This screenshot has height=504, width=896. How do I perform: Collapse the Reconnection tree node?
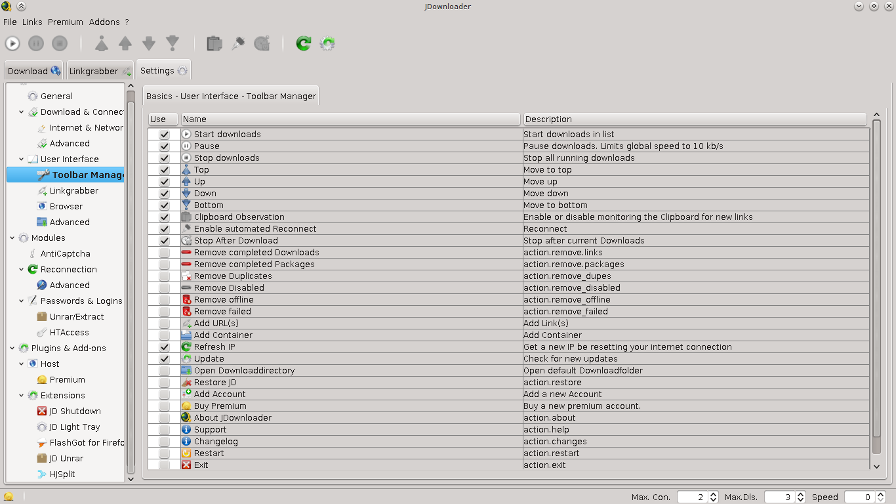click(x=22, y=270)
